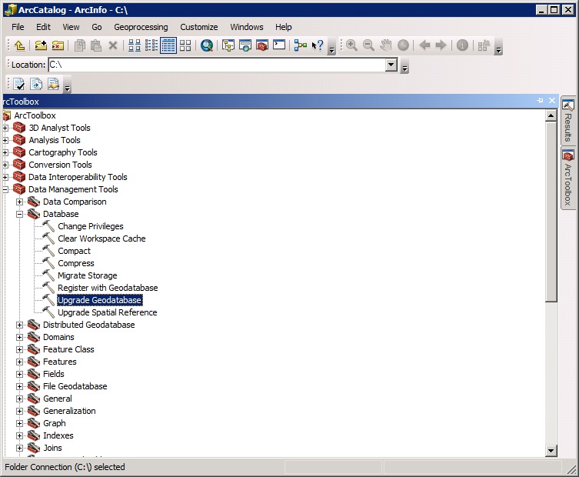Open the Search window icon
Viewport: 579px width, 477px height.
coord(206,45)
